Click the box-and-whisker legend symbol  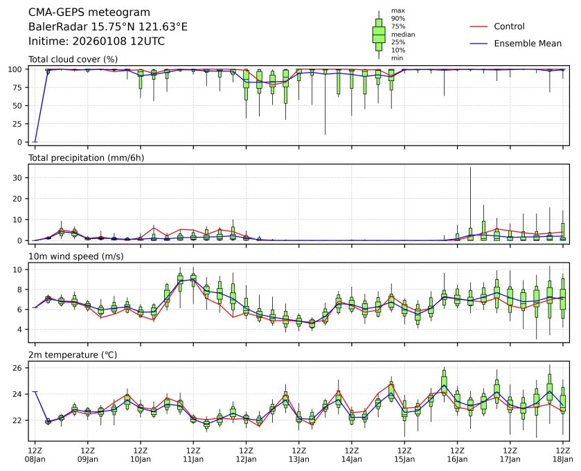tap(379, 35)
